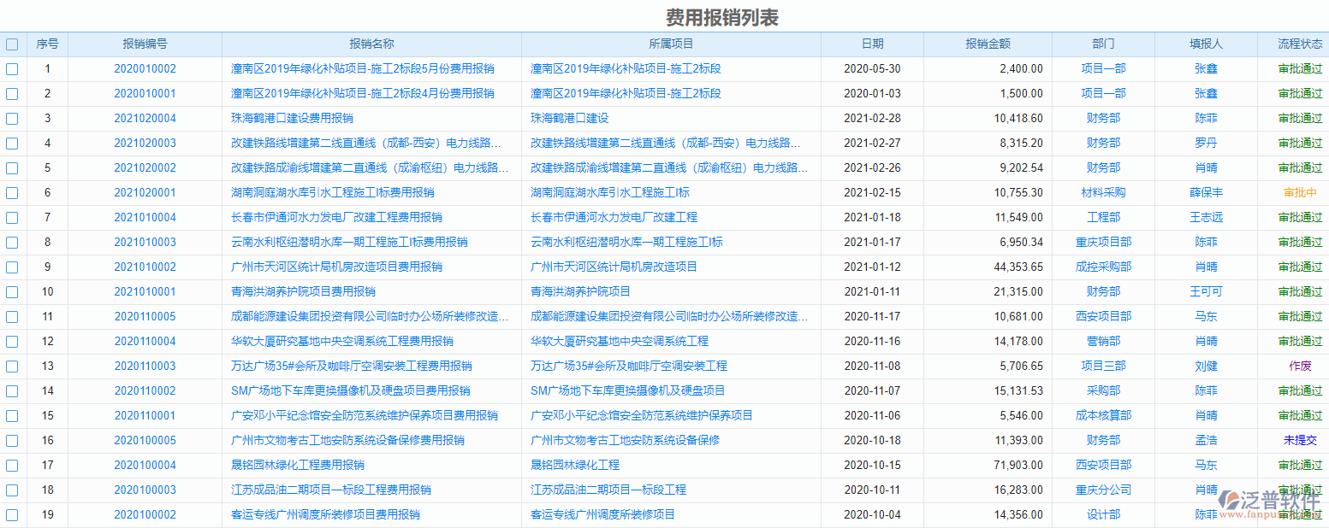Open project link 晟铭园林绿化工程
This screenshot has width=1329, height=528.
pos(576,465)
